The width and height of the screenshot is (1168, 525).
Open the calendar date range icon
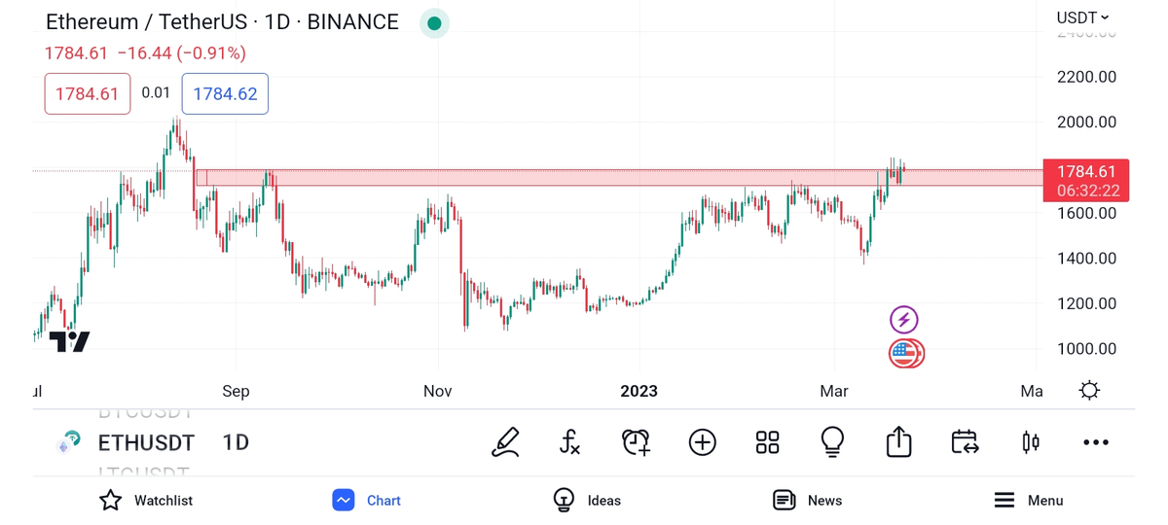click(965, 442)
